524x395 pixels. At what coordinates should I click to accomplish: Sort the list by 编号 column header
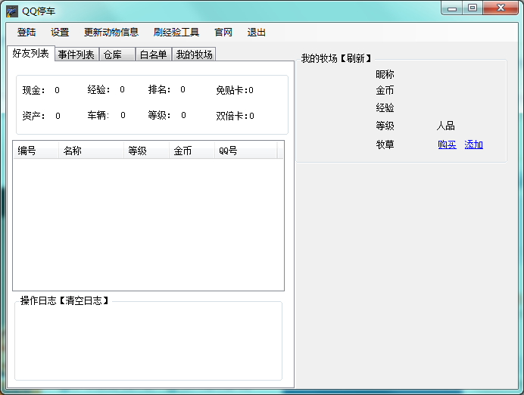coord(27,151)
